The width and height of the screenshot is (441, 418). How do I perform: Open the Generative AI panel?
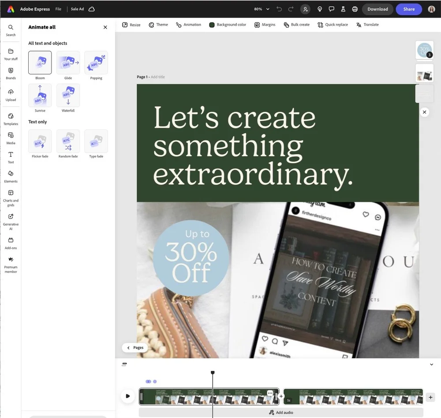click(x=11, y=222)
